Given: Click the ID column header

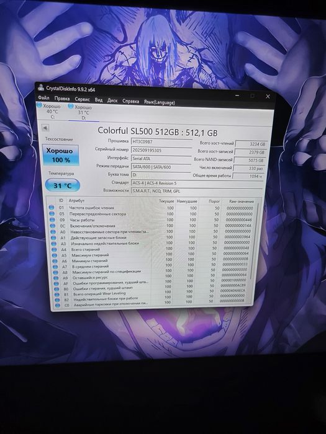Looking at the screenshot, I should click(x=61, y=200).
